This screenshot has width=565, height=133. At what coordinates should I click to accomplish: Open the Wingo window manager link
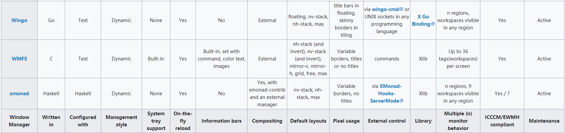click(x=19, y=20)
